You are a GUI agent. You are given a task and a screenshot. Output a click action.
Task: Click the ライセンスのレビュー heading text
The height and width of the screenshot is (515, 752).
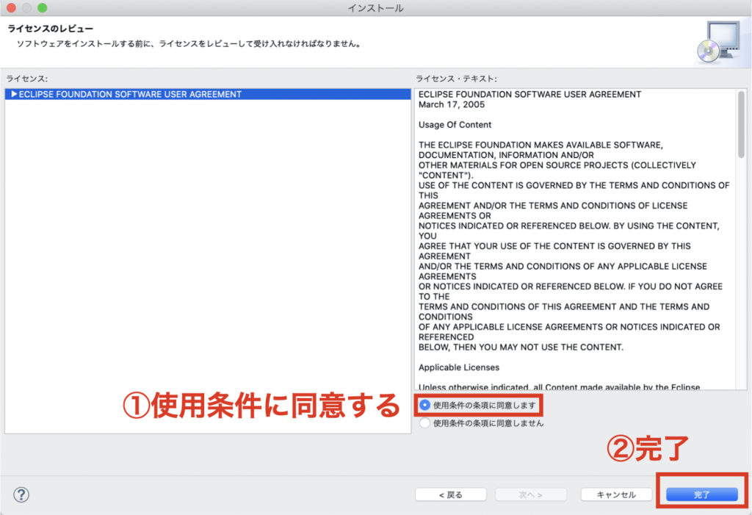(x=51, y=29)
